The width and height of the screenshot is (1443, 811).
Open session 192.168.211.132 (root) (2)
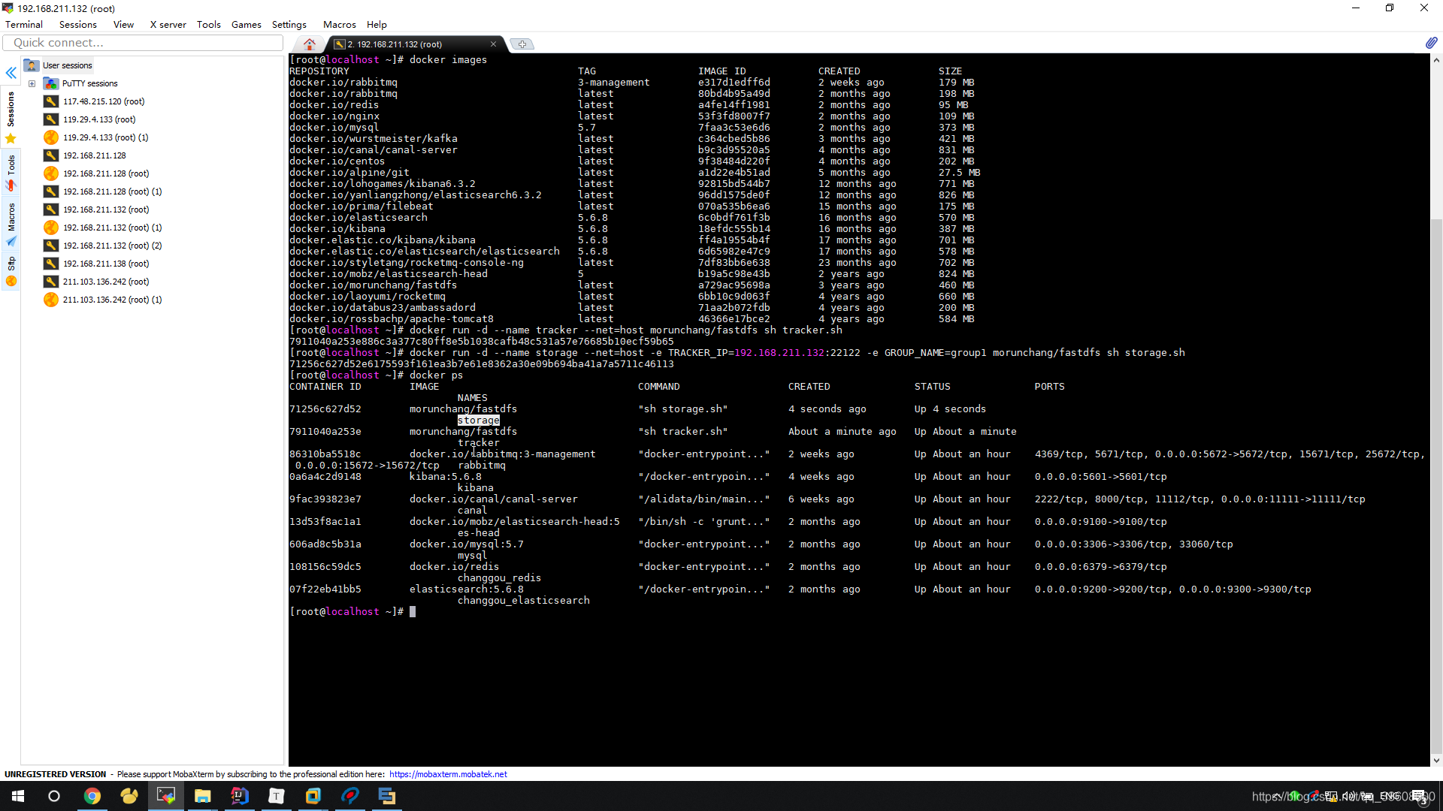click(112, 246)
